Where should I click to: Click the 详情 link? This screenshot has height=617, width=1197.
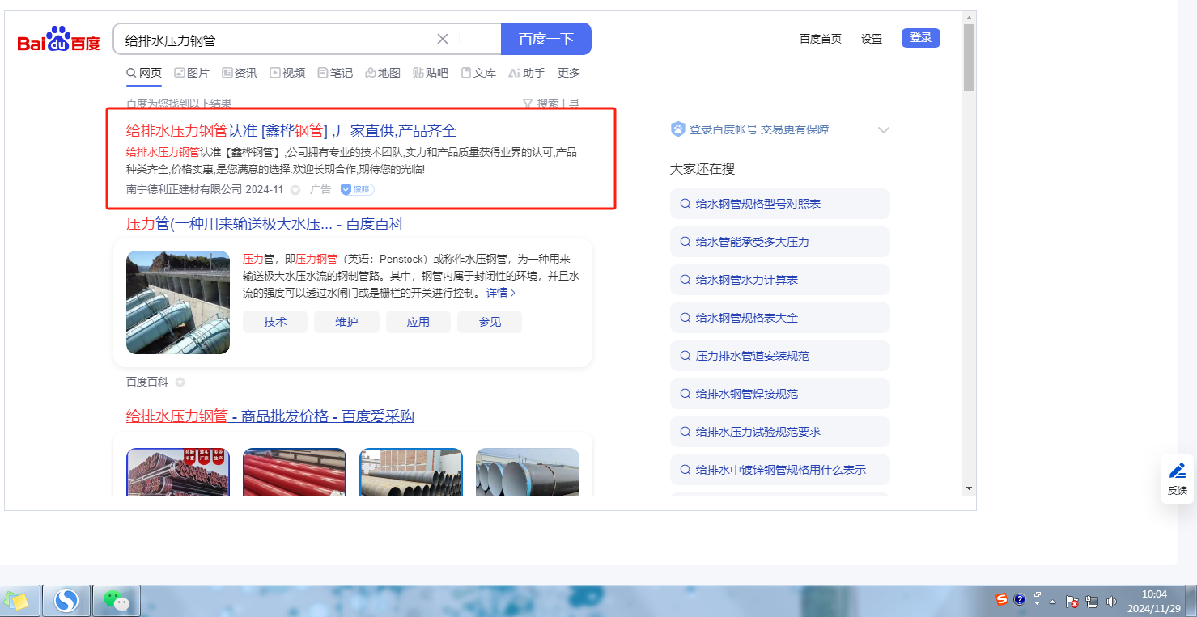click(x=501, y=293)
